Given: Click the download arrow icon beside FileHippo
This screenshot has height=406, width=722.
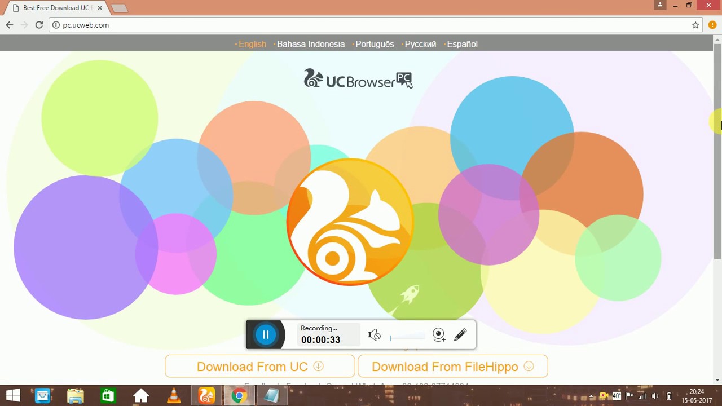Looking at the screenshot, I should (529, 366).
